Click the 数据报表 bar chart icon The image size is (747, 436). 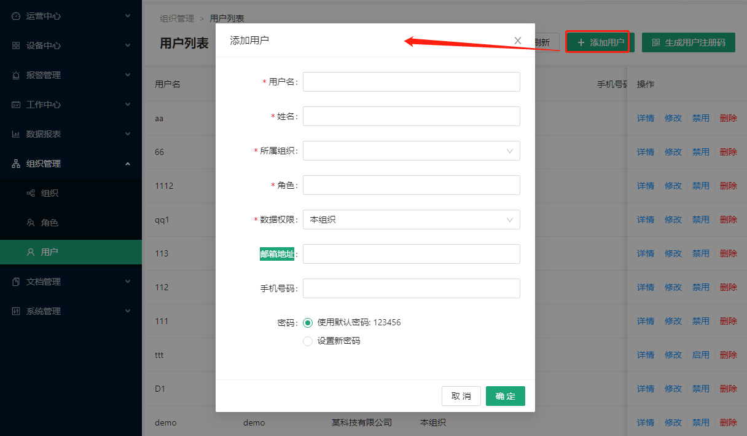[x=16, y=134]
